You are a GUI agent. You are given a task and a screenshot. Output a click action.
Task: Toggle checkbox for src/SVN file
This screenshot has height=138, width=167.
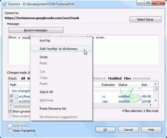[11, 101]
